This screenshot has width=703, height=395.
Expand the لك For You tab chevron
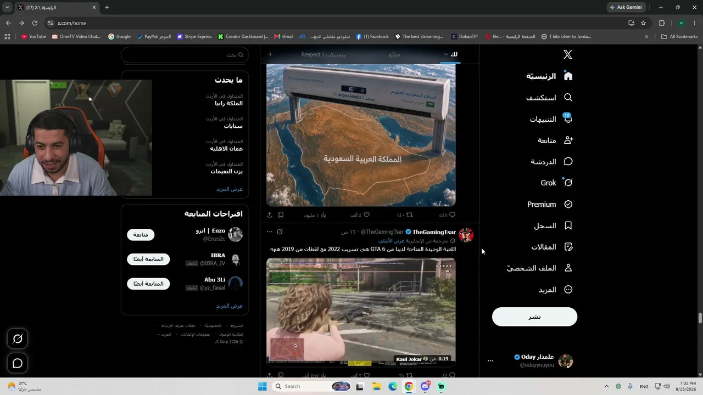coord(446,54)
